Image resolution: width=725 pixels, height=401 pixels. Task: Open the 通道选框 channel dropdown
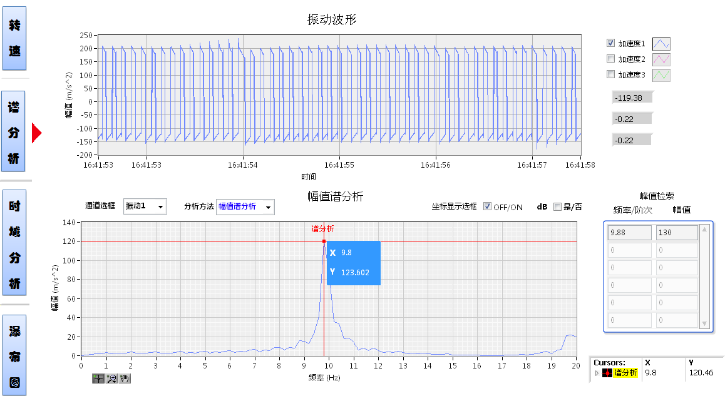point(145,206)
